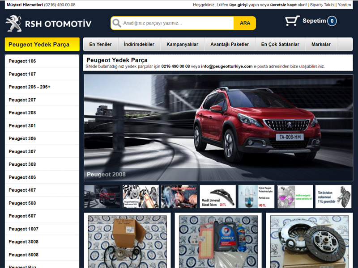The width and height of the screenshot is (358, 268).
Task: Select Peugeot 406 in sidebar
Action: coord(42,177)
